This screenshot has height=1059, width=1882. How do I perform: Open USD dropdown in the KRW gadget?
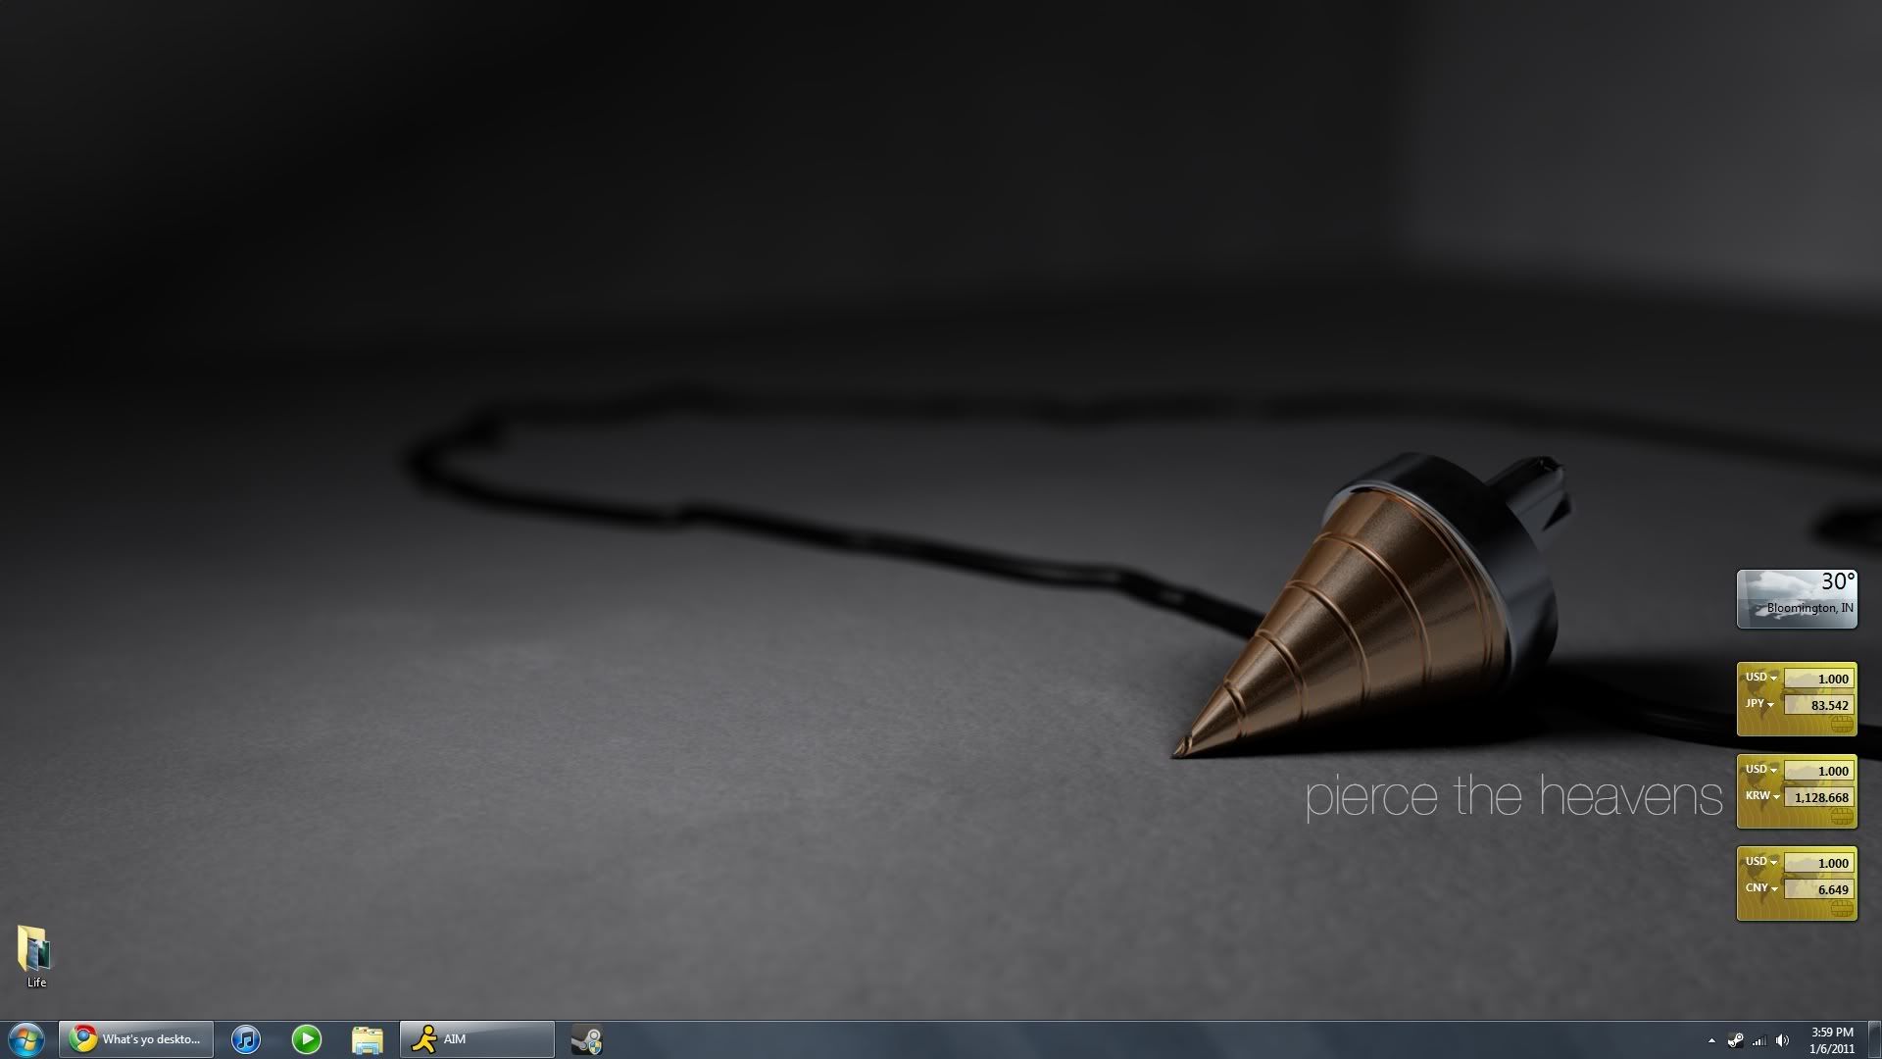pyautogui.click(x=1761, y=770)
